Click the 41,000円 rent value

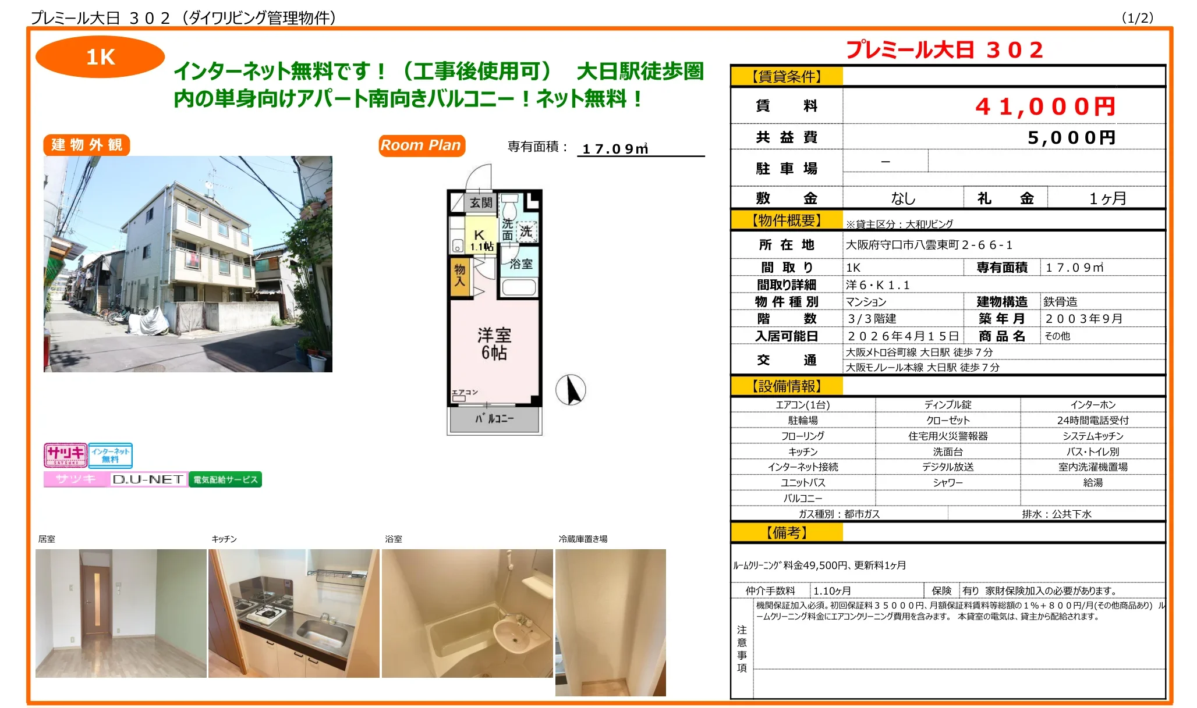coord(1045,106)
